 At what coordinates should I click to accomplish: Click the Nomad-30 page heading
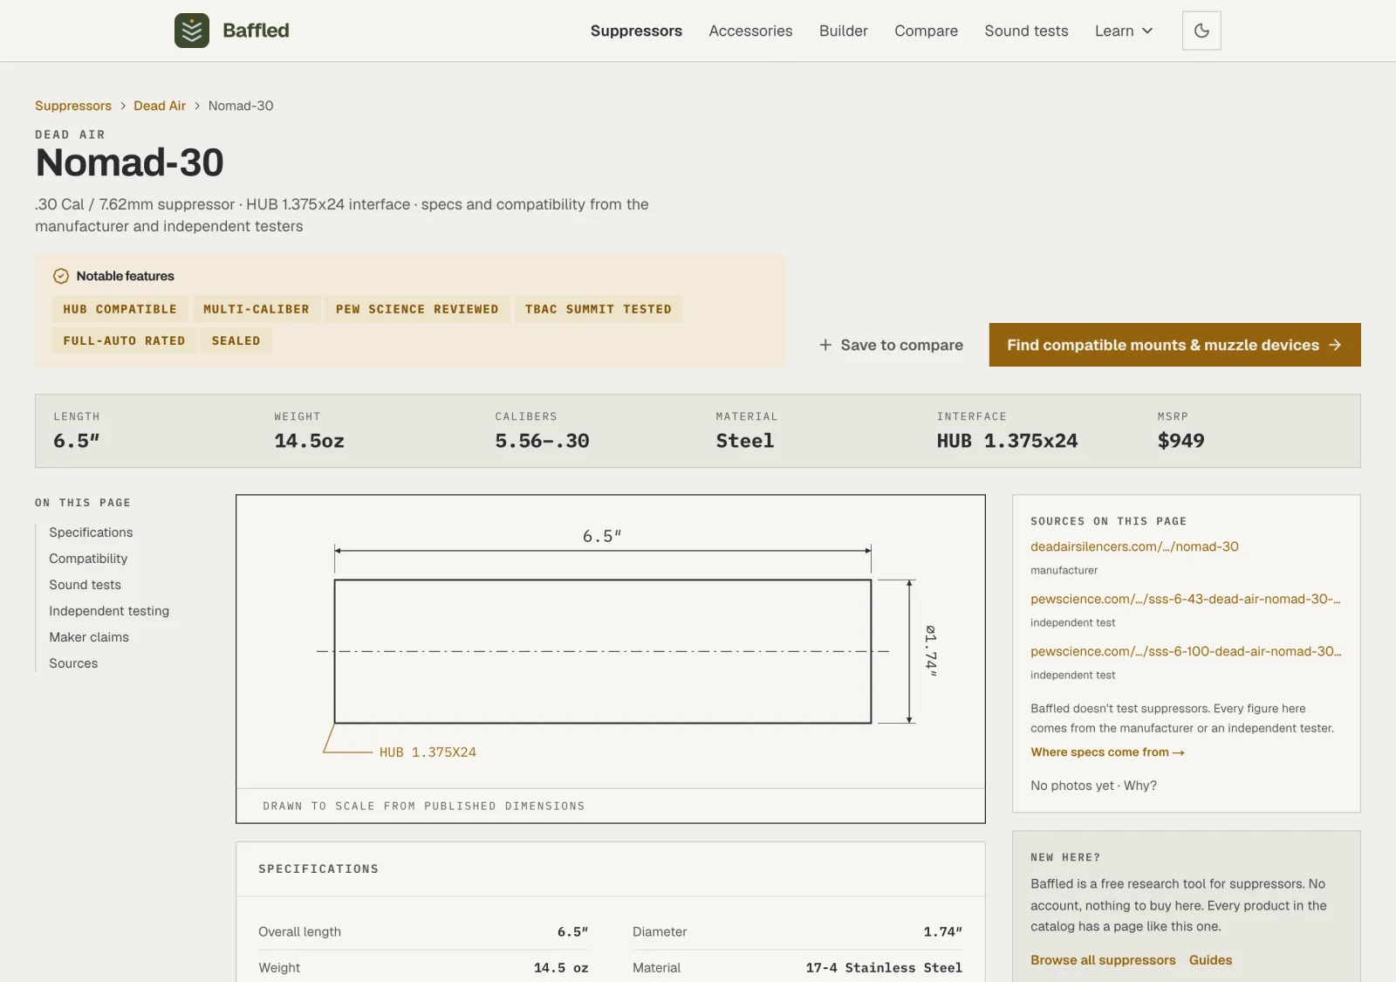[129, 163]
